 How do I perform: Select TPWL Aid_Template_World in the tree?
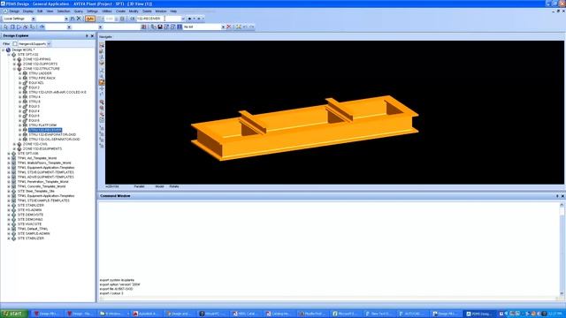(37, 158)
